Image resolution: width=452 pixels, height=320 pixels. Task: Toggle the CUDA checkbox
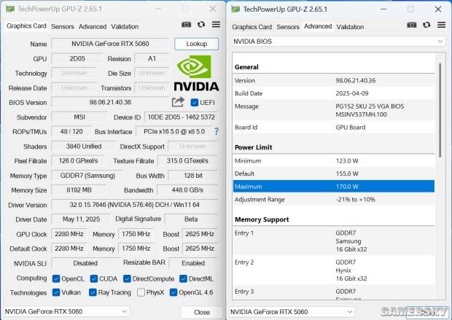(94, 278)
